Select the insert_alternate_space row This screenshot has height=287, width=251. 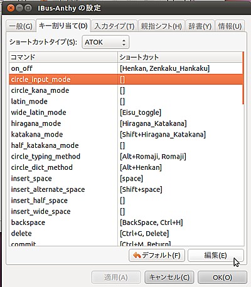pos(125,189)
